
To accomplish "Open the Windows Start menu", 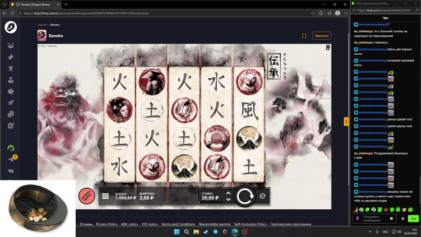I will point(177,232).
